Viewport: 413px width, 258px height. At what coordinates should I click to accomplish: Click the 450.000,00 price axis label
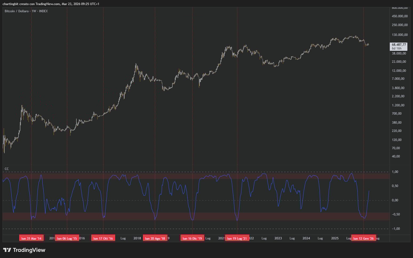[x=400, y=16]
